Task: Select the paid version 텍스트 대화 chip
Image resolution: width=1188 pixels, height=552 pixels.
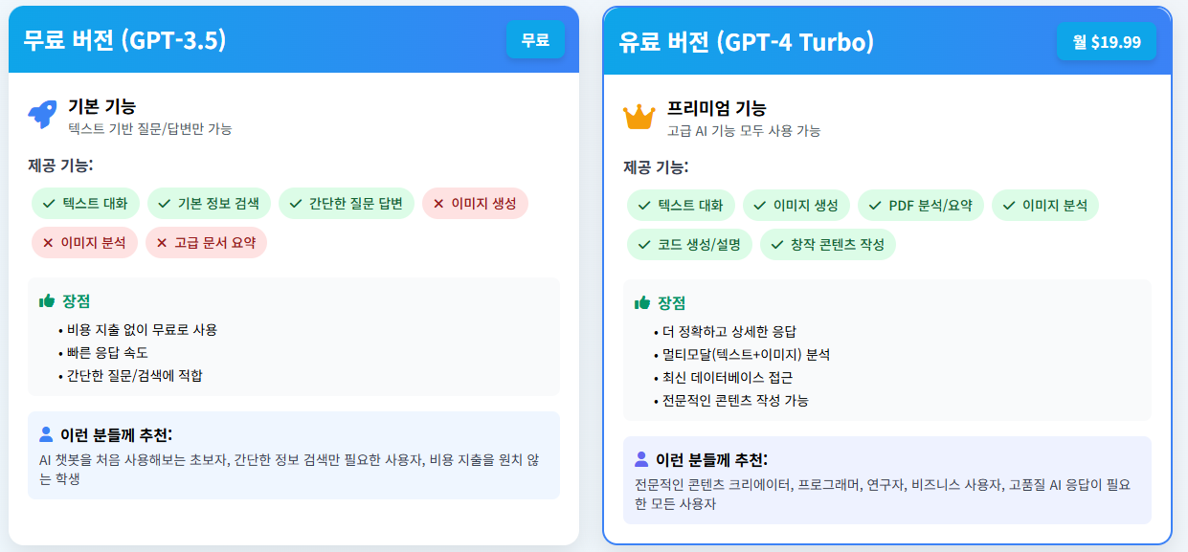Action: [x=682, y=205]
